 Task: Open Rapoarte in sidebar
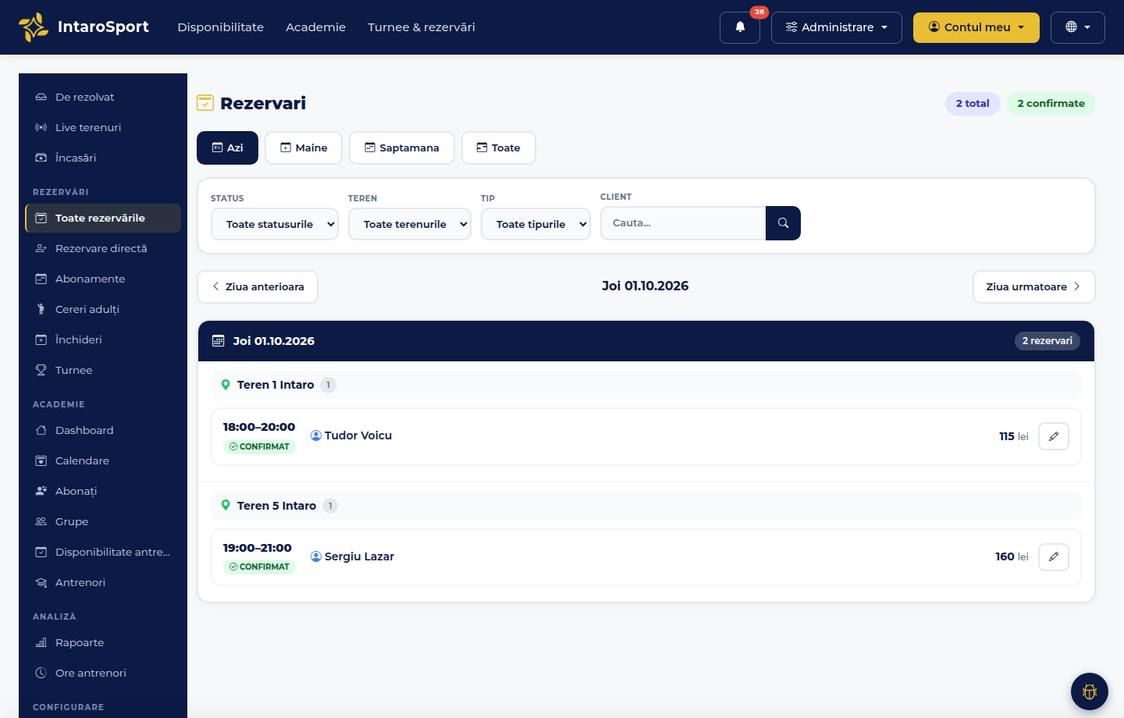click(103, 642)
